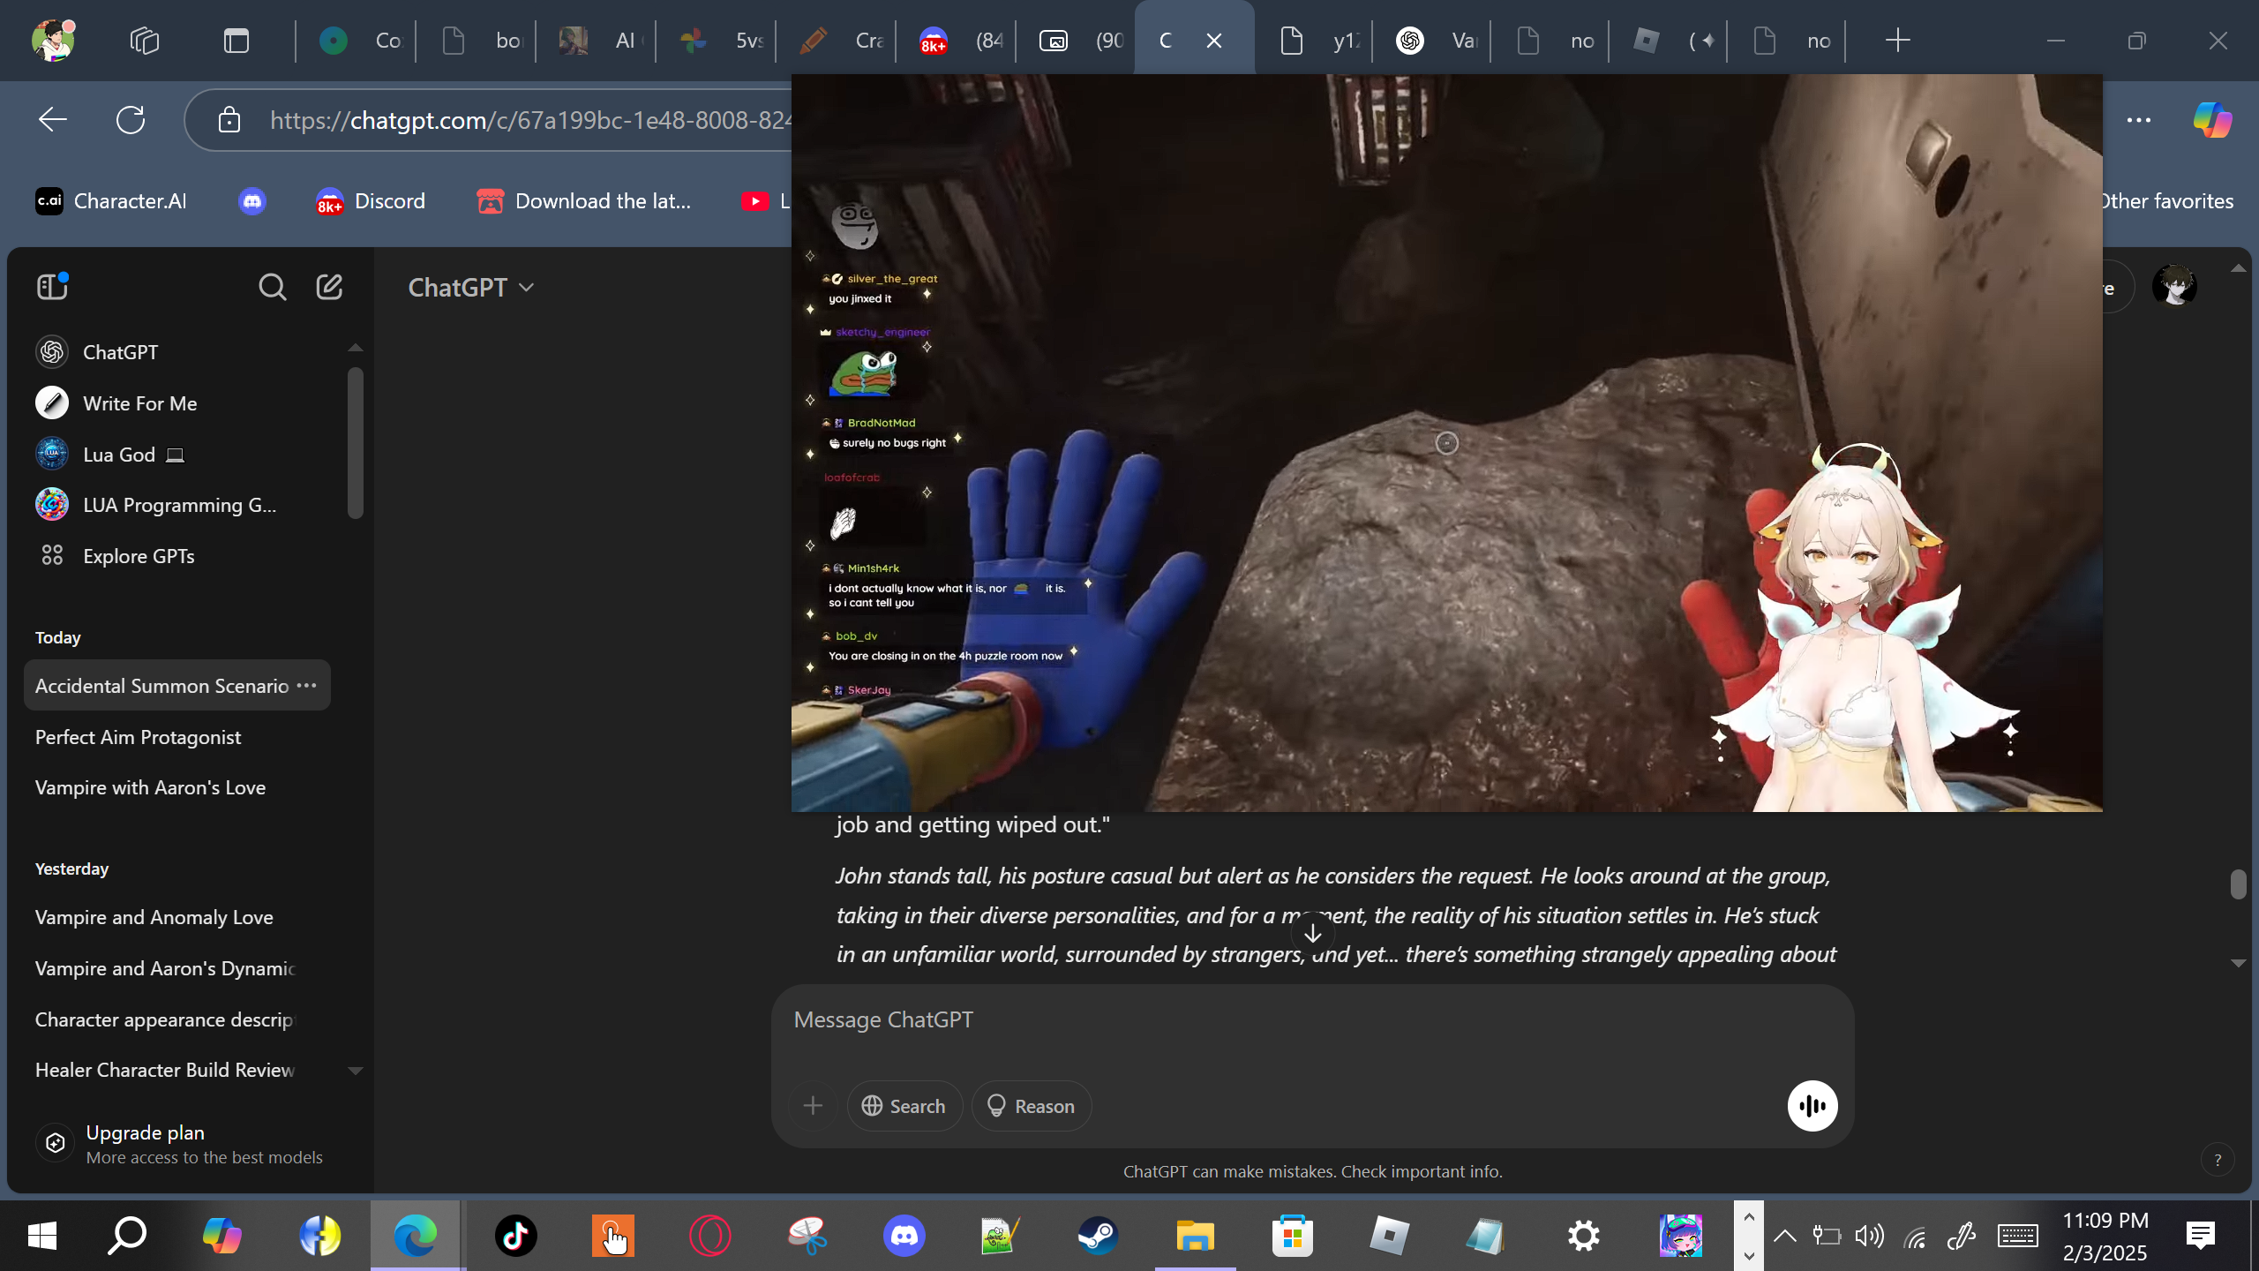This screenshot has width=2259, height=1271.
Task: Close the ChatGPT sidebar
Action: pos(52,286)
